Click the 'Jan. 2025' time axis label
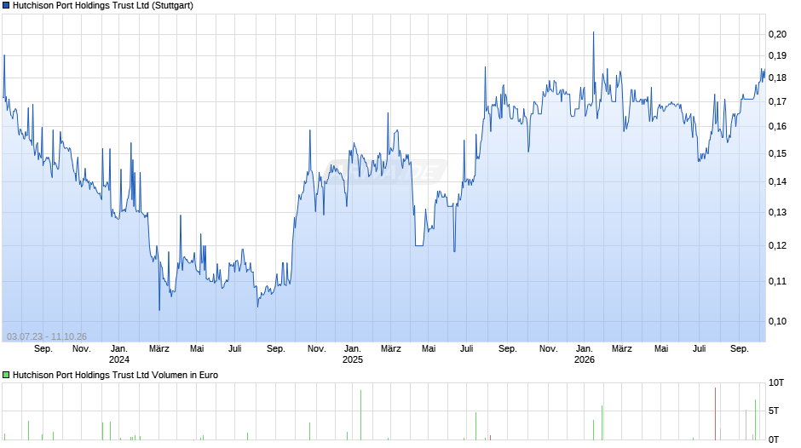The image size is (801, 448). click(353, 354)
